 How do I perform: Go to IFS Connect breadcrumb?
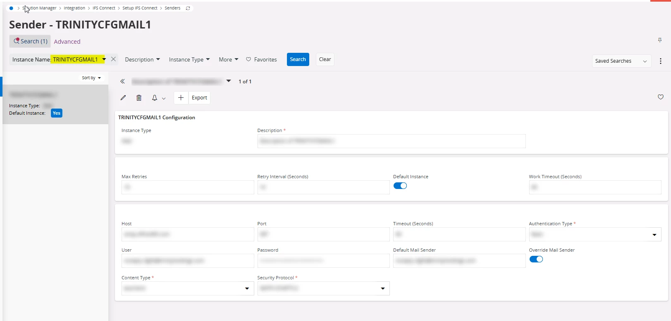pyautogui.click(x=104, y=8)
